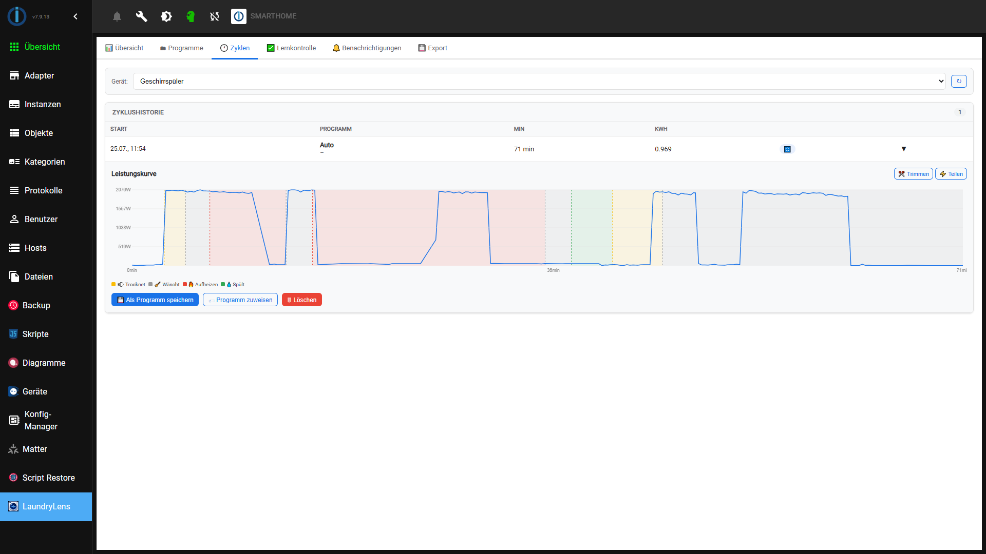
Task: Click the blue badge icon in the cycle row
Action: coord(787,149)
